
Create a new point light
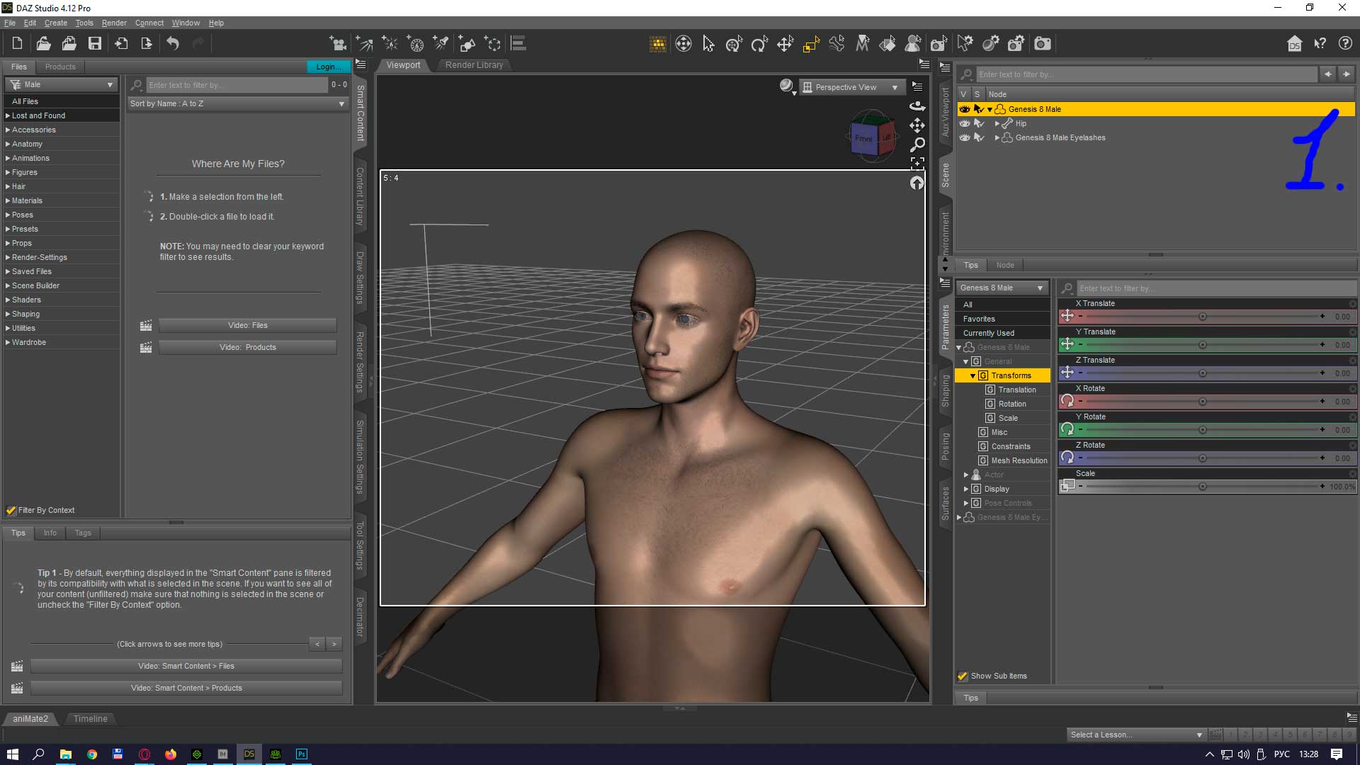tap(390, 44)
